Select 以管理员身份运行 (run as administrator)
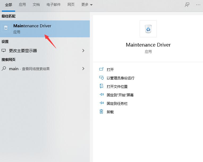 [120, 78]
